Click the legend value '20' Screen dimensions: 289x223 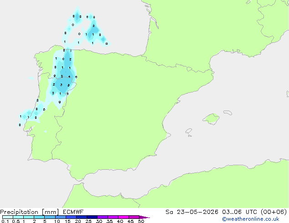coord(78,221)
